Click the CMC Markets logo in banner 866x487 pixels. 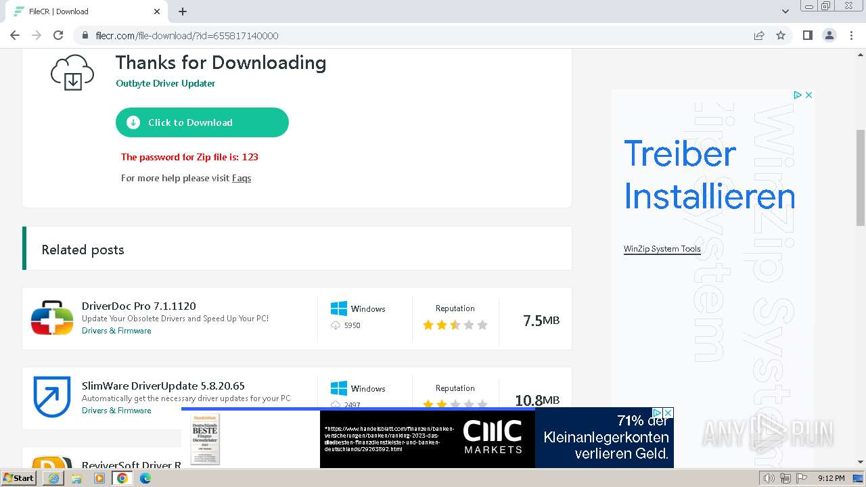point(493,436)
